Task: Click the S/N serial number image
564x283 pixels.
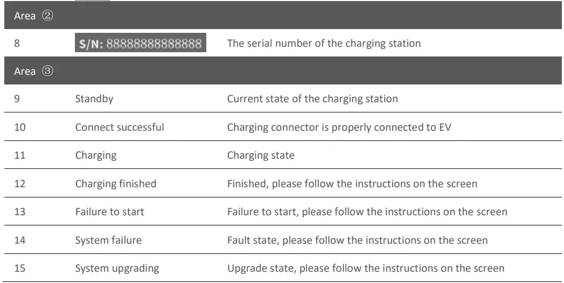Action: tap(141, 44)
